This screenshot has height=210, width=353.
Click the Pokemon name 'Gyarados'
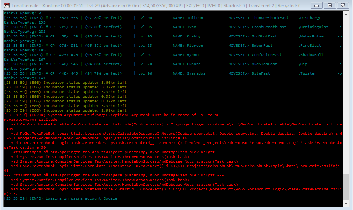(196, 73)
